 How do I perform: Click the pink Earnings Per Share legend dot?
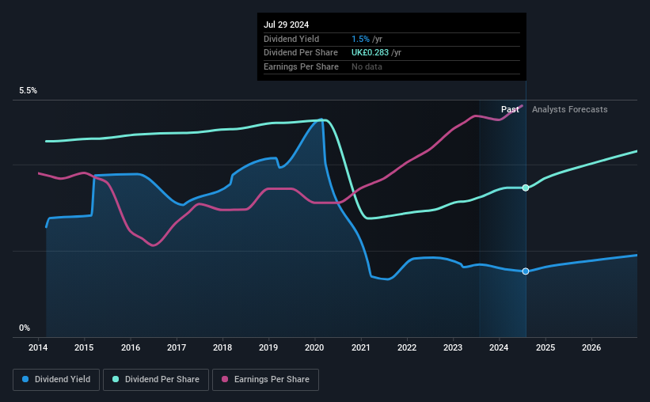(x=225, y=379)
